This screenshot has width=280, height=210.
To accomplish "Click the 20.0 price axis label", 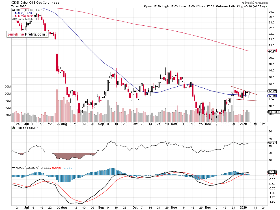I will tap(272, 58).
